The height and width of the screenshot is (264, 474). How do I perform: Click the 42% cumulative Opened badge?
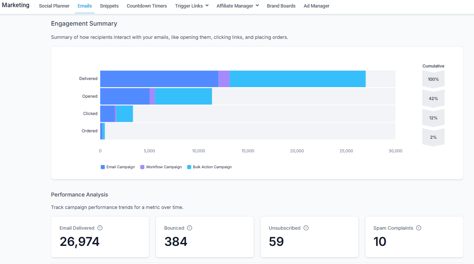(433, 98)
